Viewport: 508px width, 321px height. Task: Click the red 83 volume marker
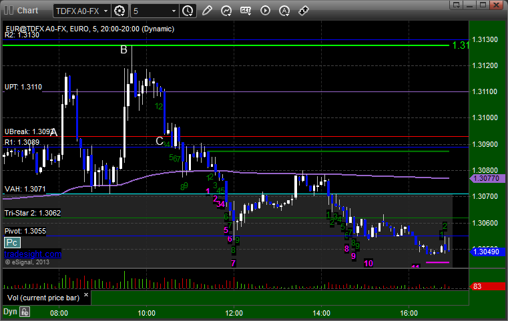pos(487,286)
